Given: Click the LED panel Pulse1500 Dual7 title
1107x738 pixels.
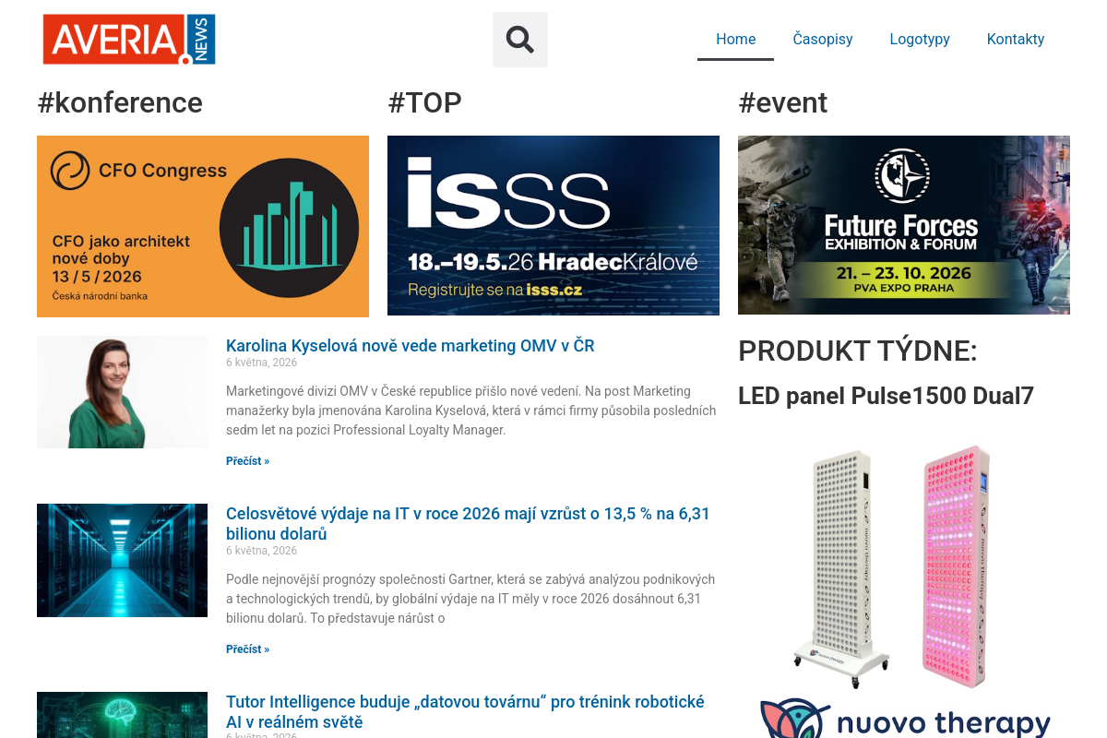Looking at the screenshot, I should pos(886,396).
